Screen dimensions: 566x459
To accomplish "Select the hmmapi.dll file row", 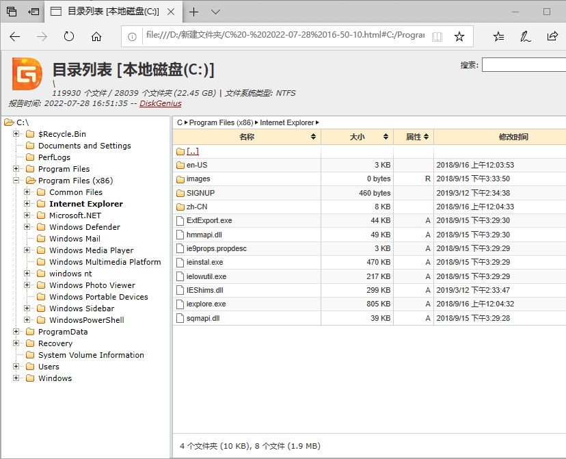I will [x=369, y=235].
